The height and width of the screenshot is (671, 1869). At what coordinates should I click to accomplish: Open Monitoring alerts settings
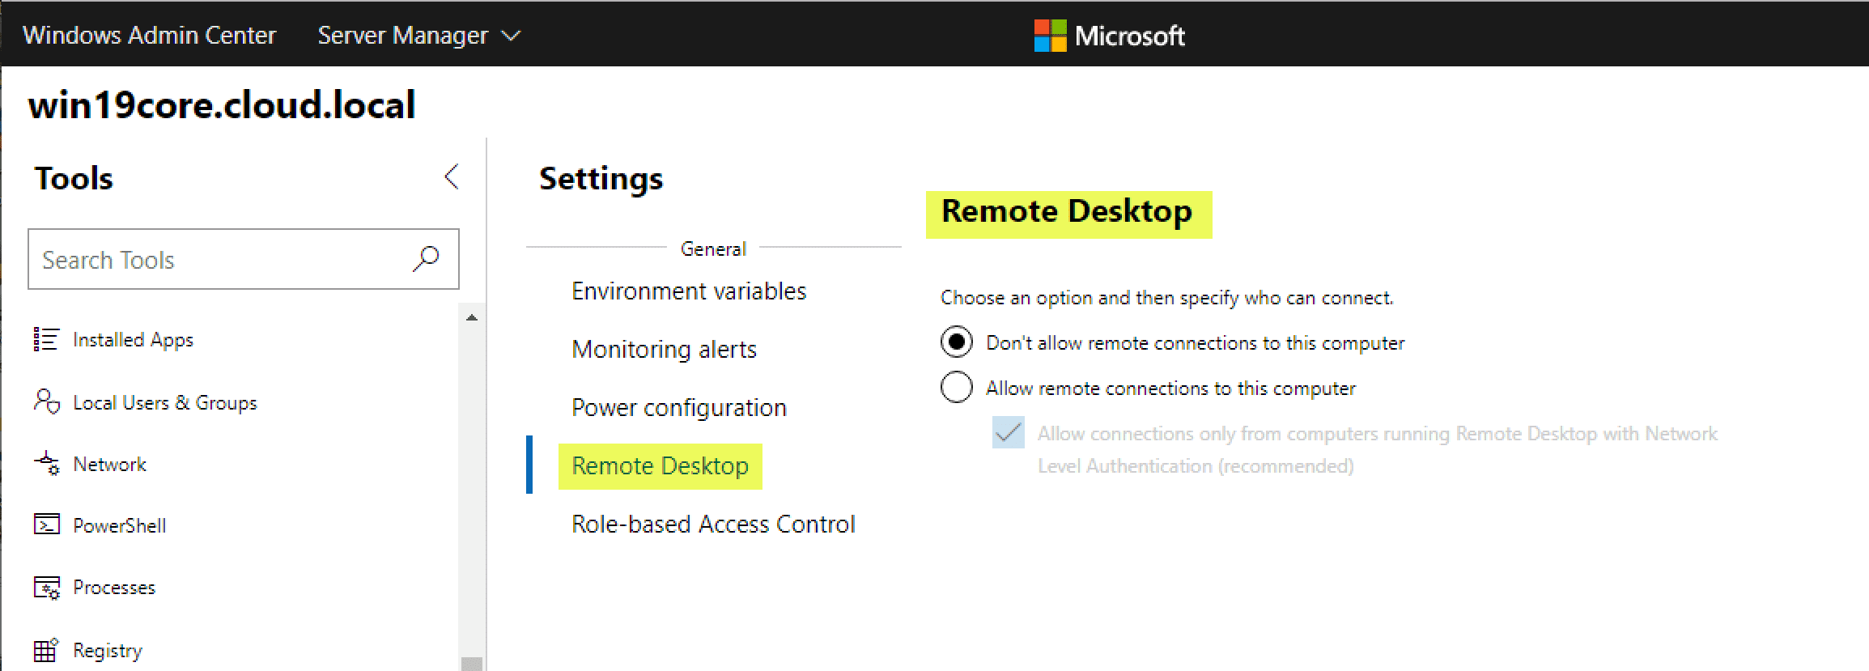(x=664, y=350)
